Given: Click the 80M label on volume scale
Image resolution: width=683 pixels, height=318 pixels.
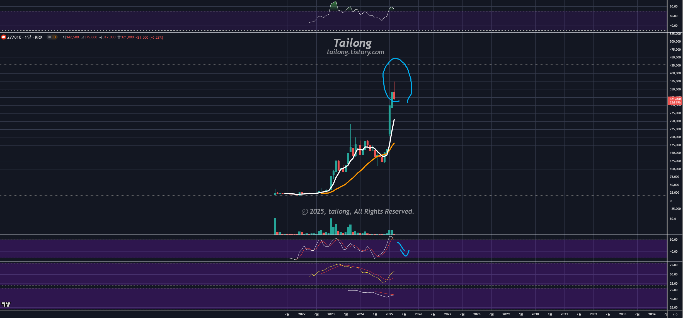Looking at the screenshot, I should coord(673,219).
